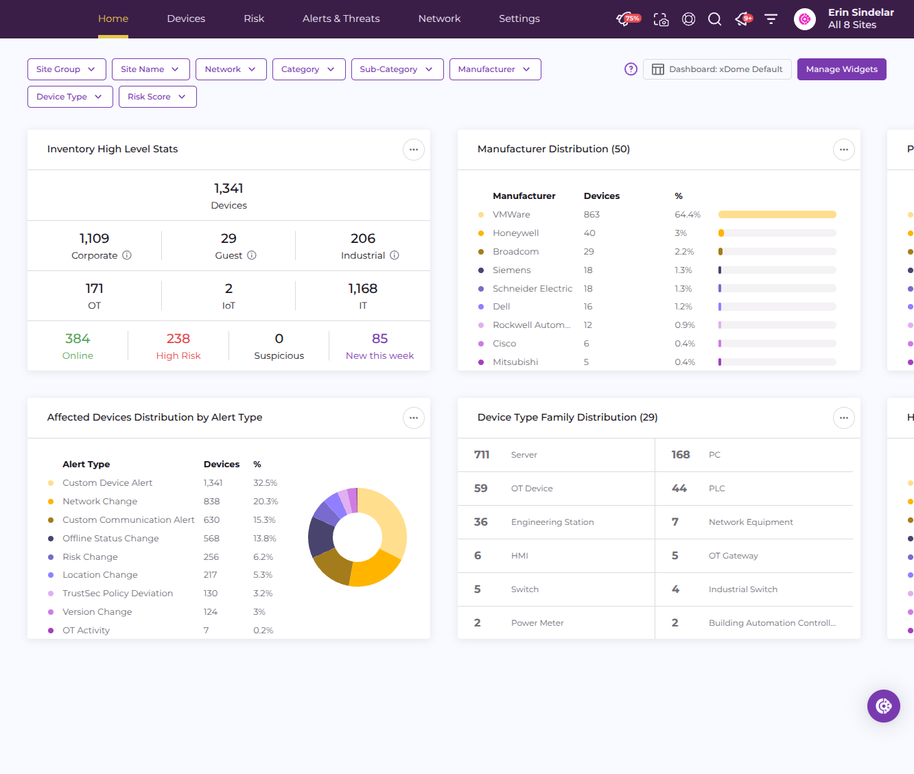Switch to the Devices tab
The height and width of the screenshot is (774, 914).
[x=186, y=19]
